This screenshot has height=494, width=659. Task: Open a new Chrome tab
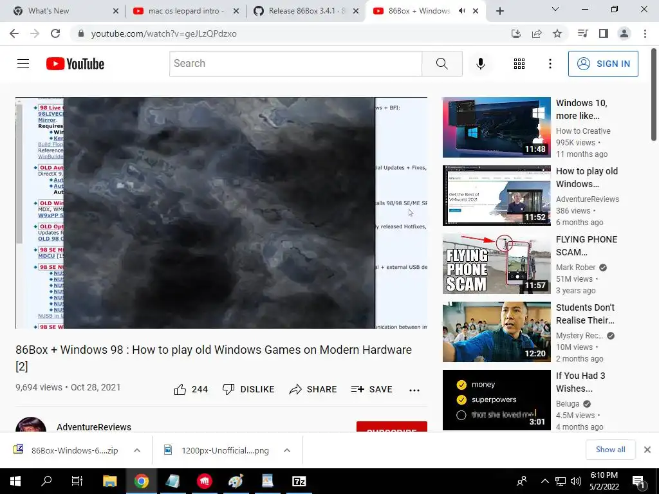[499, 11]
